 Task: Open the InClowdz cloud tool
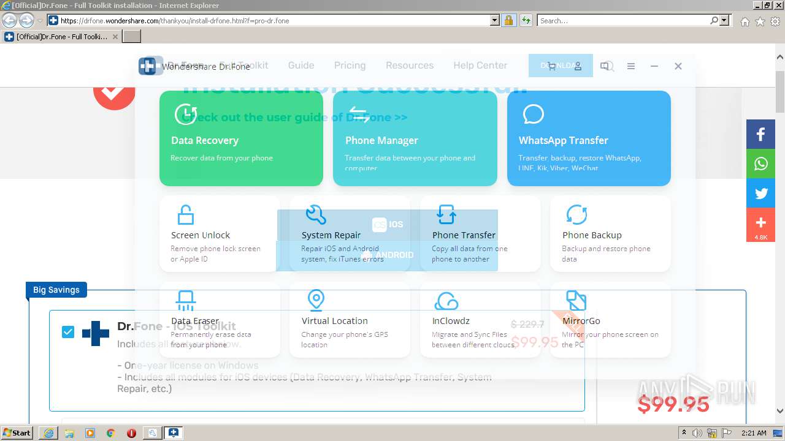[x=480, y=319]
